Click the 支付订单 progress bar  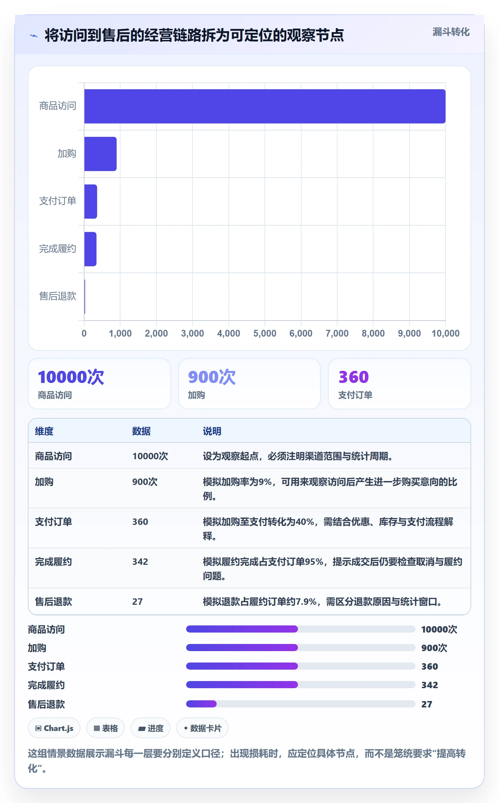pos(300,666)
